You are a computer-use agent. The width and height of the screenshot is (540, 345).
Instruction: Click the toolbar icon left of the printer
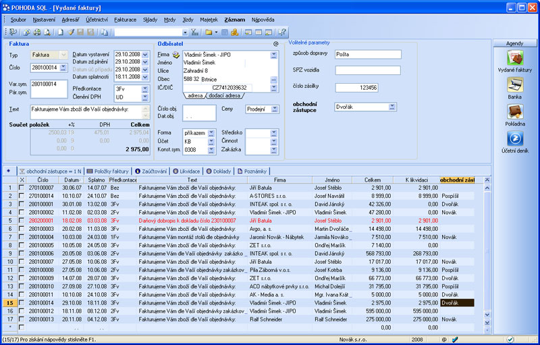pos(26,32)
